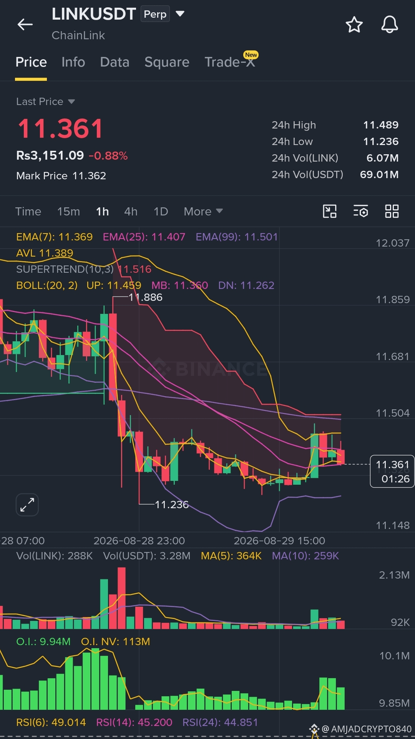Tap the 24h Low value 11.236

pos(381,141)
